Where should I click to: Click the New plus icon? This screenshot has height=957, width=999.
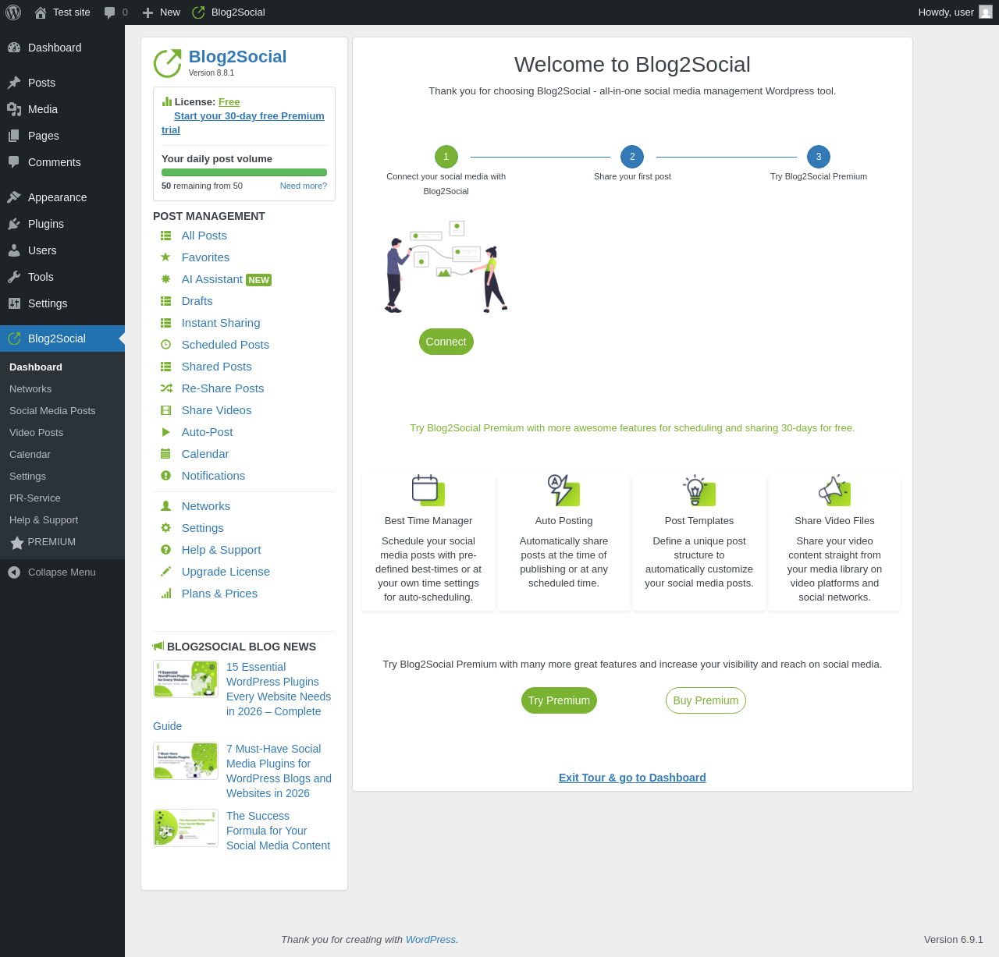click(148, 12)
